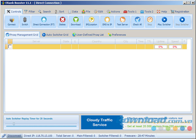Screen dimensions: 196x139
Task: Open the Tools 1 tab
Action: tap(130, 12)
